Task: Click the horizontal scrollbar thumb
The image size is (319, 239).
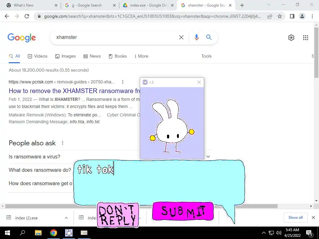Action: click(x=141, y=206)
